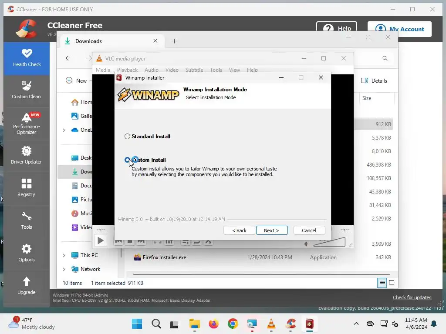Open CCleaner Driver Updater
The image size is (446, 334).
(27, 156)
